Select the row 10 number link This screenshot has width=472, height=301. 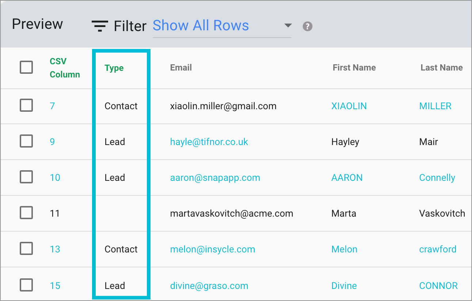[x=55, y=178]
